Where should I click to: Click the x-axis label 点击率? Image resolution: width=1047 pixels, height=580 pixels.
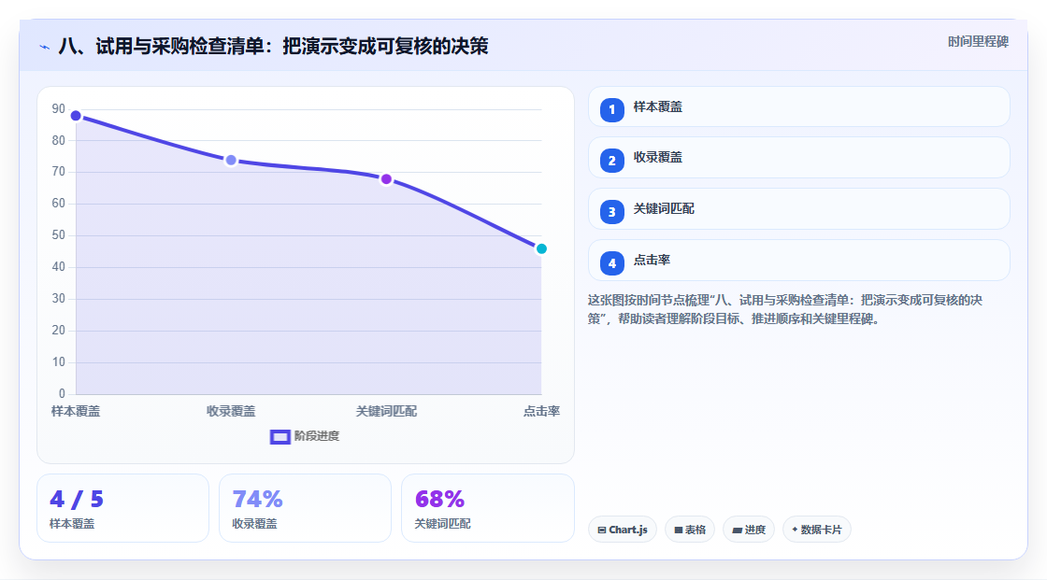click(x=541, y=411)
